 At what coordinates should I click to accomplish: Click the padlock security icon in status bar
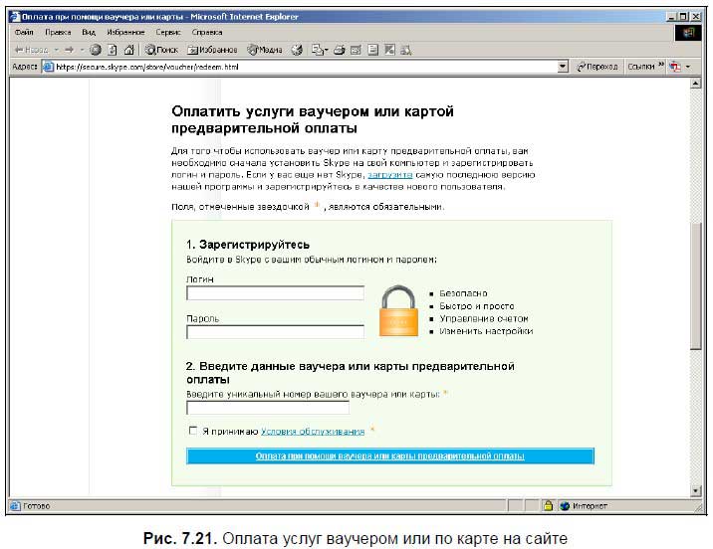tap(547, 505)
